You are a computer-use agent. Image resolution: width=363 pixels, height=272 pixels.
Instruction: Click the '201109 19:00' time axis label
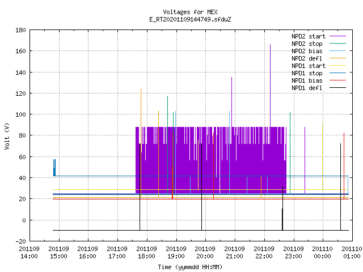[176, 253]
